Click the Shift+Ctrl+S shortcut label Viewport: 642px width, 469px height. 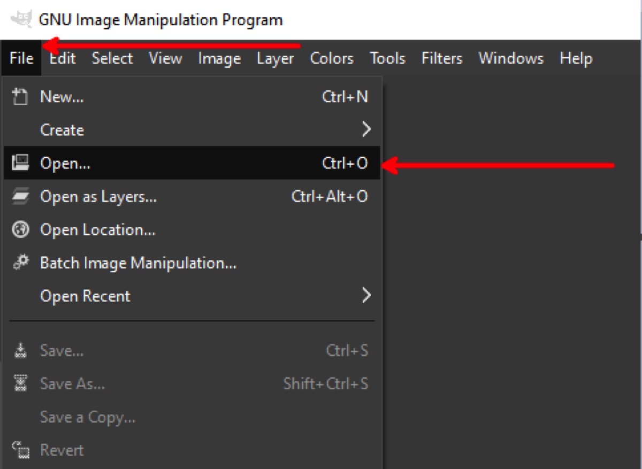326,383
